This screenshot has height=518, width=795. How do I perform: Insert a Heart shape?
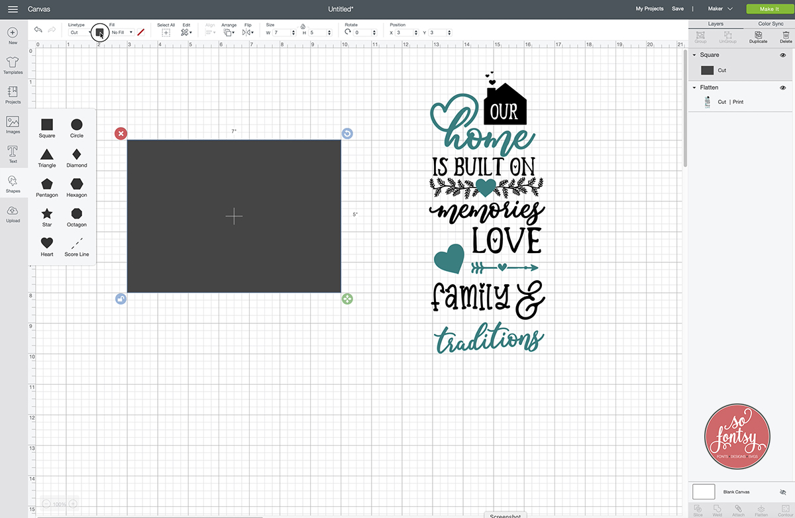coord(47,243)
